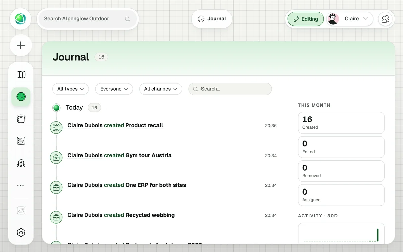Select the clock Journal sidebar icon
The width and height of the screenshot is (403, 252).
pyautogui.click(x=21, y=97)
